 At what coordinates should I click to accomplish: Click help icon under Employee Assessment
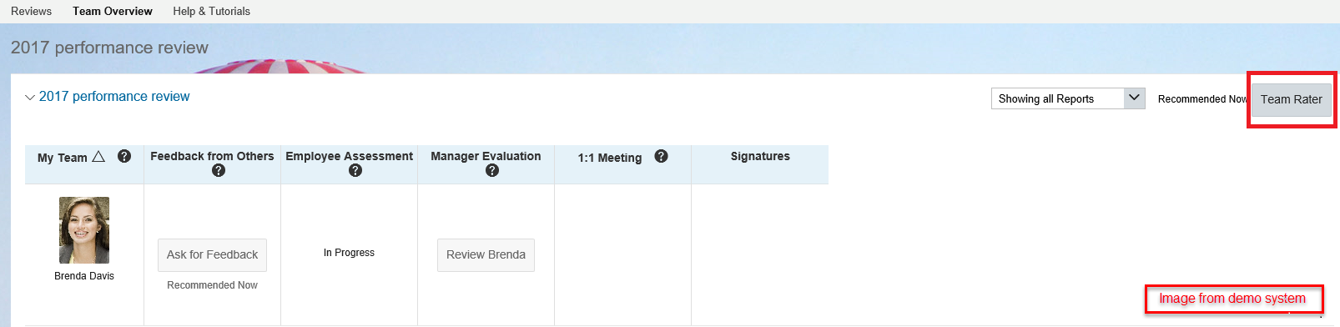(355, 170)
